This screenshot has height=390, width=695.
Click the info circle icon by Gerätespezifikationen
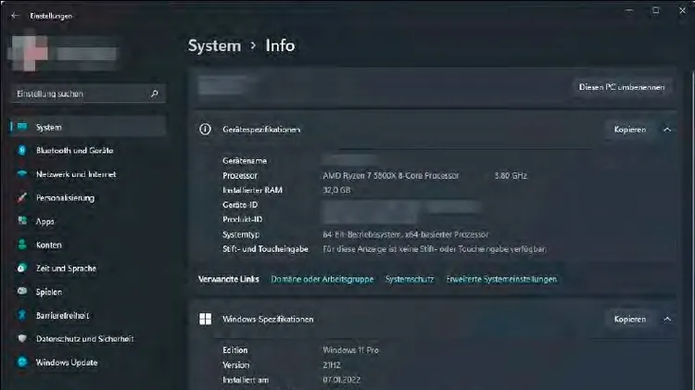205,129
